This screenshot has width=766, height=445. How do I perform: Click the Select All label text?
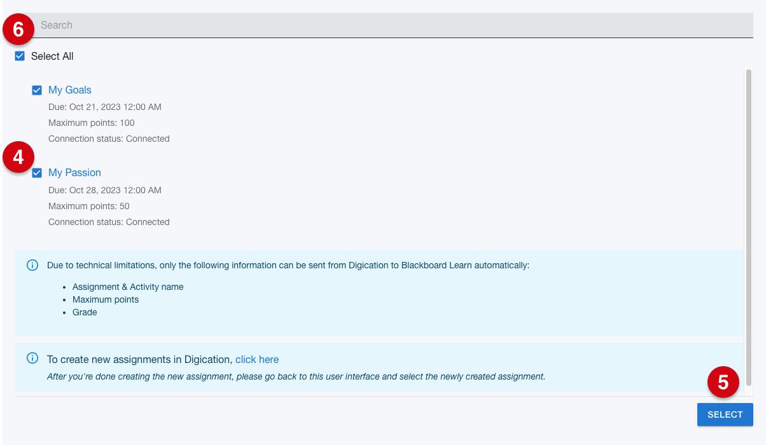pos(52,57)
